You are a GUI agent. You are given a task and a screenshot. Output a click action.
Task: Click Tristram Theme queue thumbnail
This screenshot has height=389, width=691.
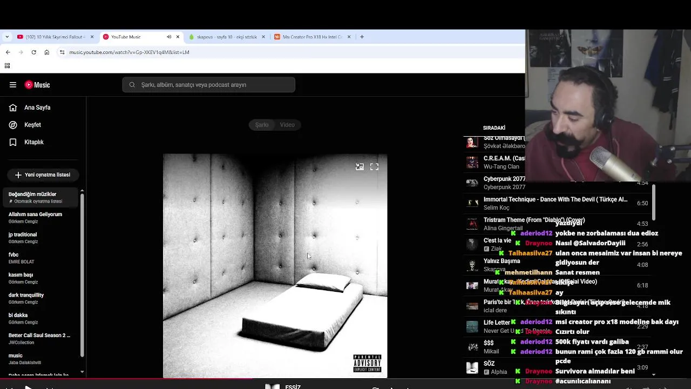[x=472, y=224]
